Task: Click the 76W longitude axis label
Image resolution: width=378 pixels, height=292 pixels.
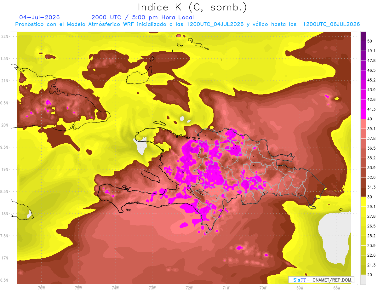Action: tap(41, 288)
